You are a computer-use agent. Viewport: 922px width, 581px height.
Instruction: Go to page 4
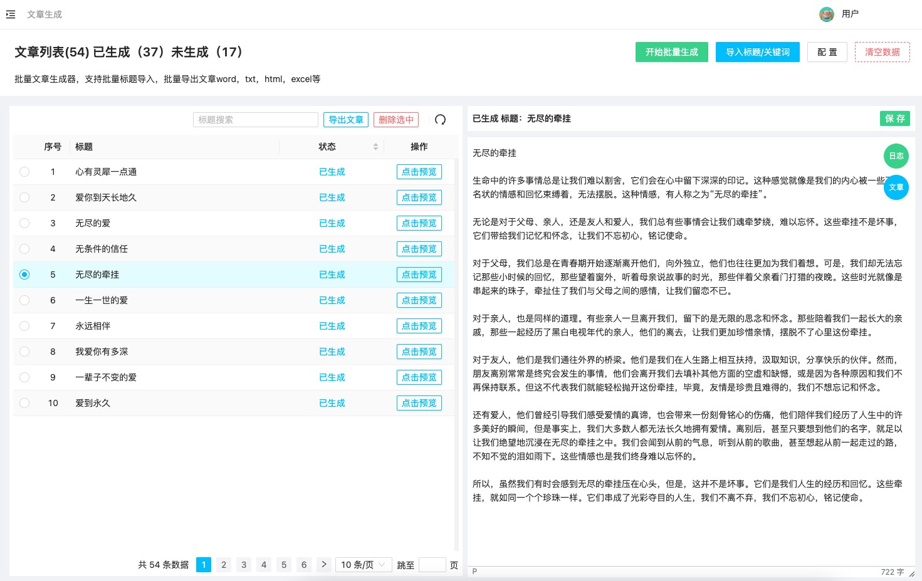tap(264, 565)
